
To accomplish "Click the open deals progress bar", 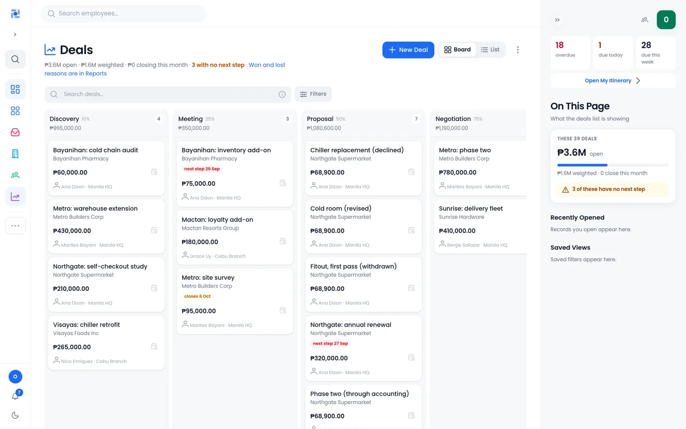I will tap(613, 165).
